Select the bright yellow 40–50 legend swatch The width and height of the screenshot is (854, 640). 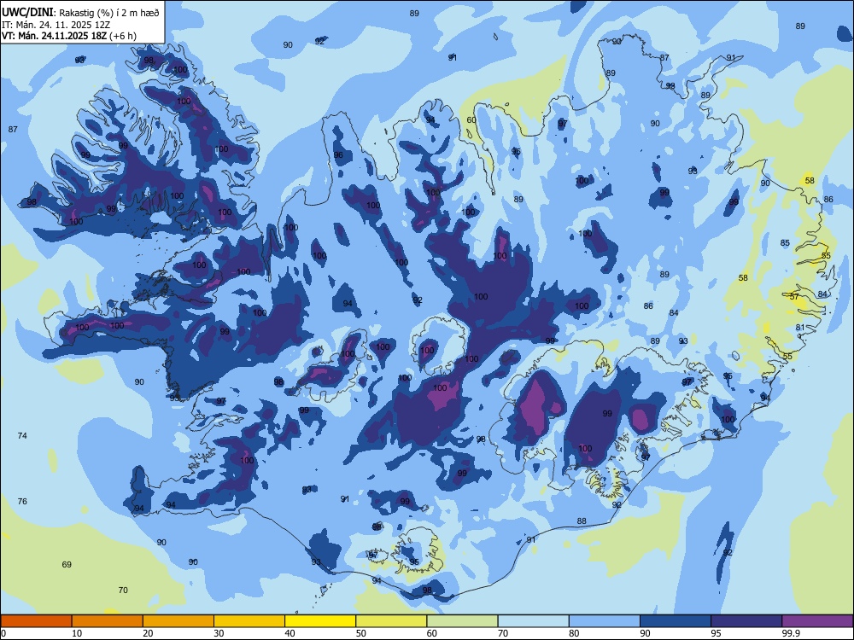pyautogui.click(x=320, y=621)
